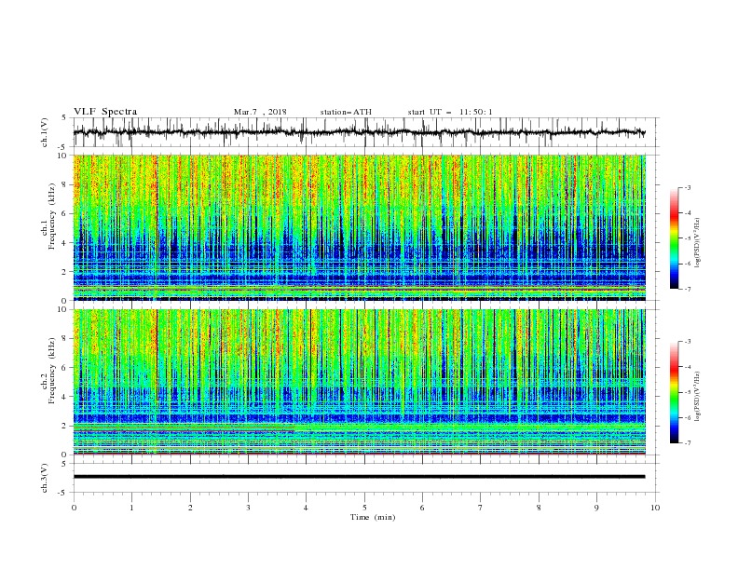Viewport: 738px width, 570px height.
Task: Click the "VLF Spectra" plot title
Action: click(105, 112)
